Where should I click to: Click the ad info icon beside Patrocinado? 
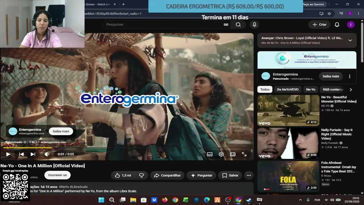[25, 142]
